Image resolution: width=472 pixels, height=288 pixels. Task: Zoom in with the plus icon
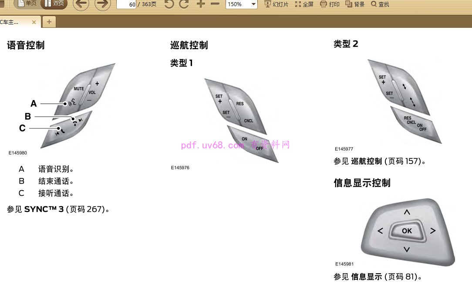[200, 4]
